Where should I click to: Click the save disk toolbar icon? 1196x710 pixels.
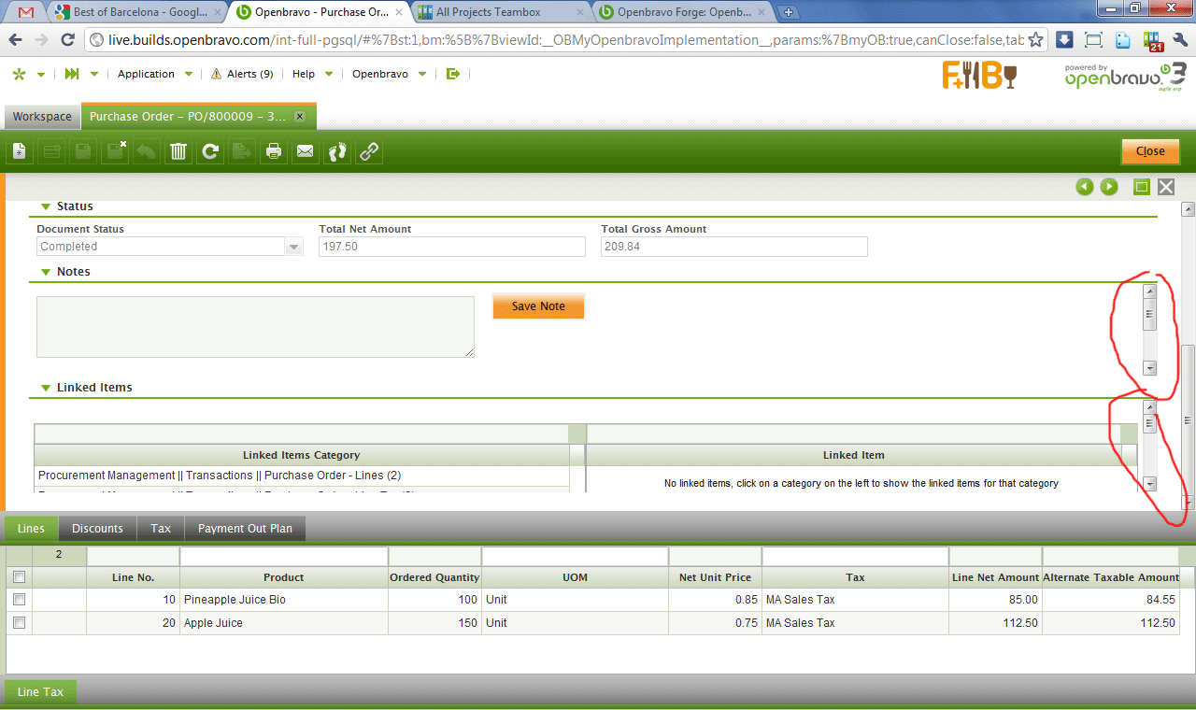[x=83, y=151]
